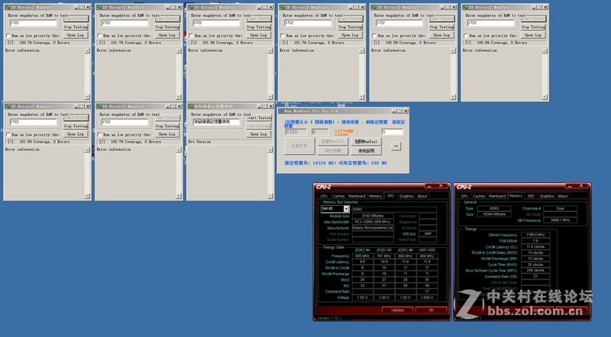Click the 'XMP' SPD Ext. value
Viewport: 611px width, 337px height.
pyautogui.click(x=428, y=234)
